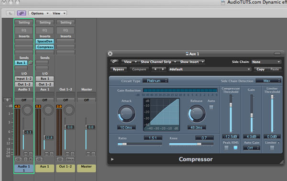Viewport: 287px width, 181px height.
Task: Solo the Audio 1 channel strip
Action: tap(31, 154)
